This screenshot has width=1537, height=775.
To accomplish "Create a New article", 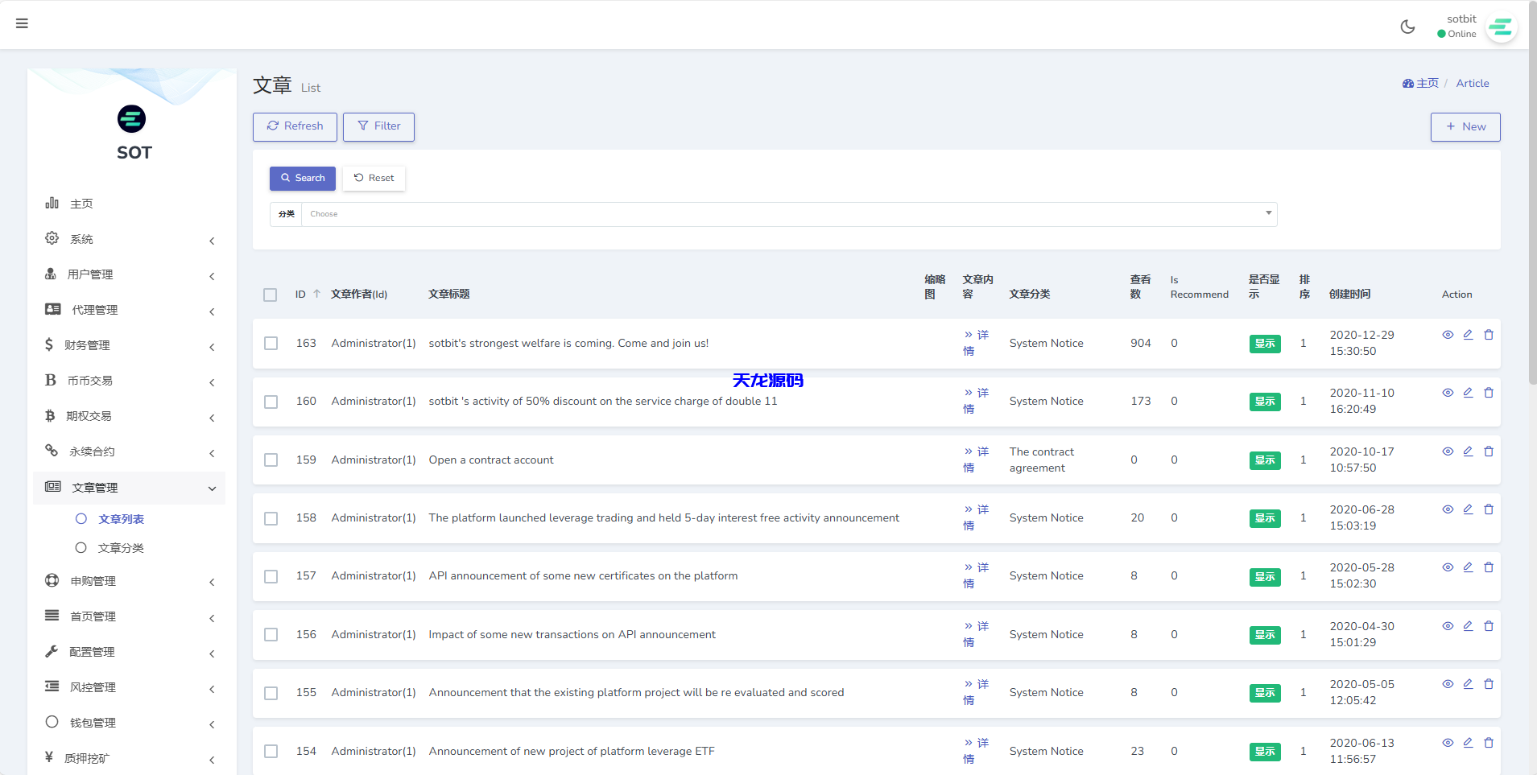I will tap(1465, 127).
